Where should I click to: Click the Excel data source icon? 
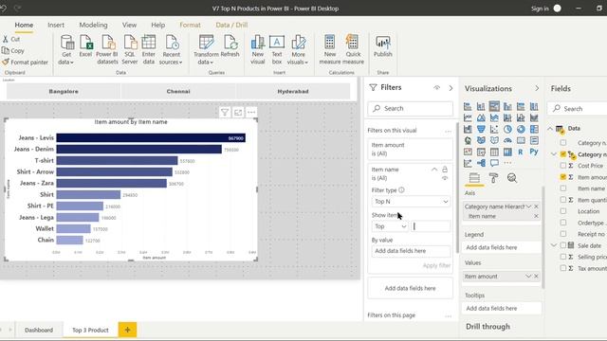(85, 46)
